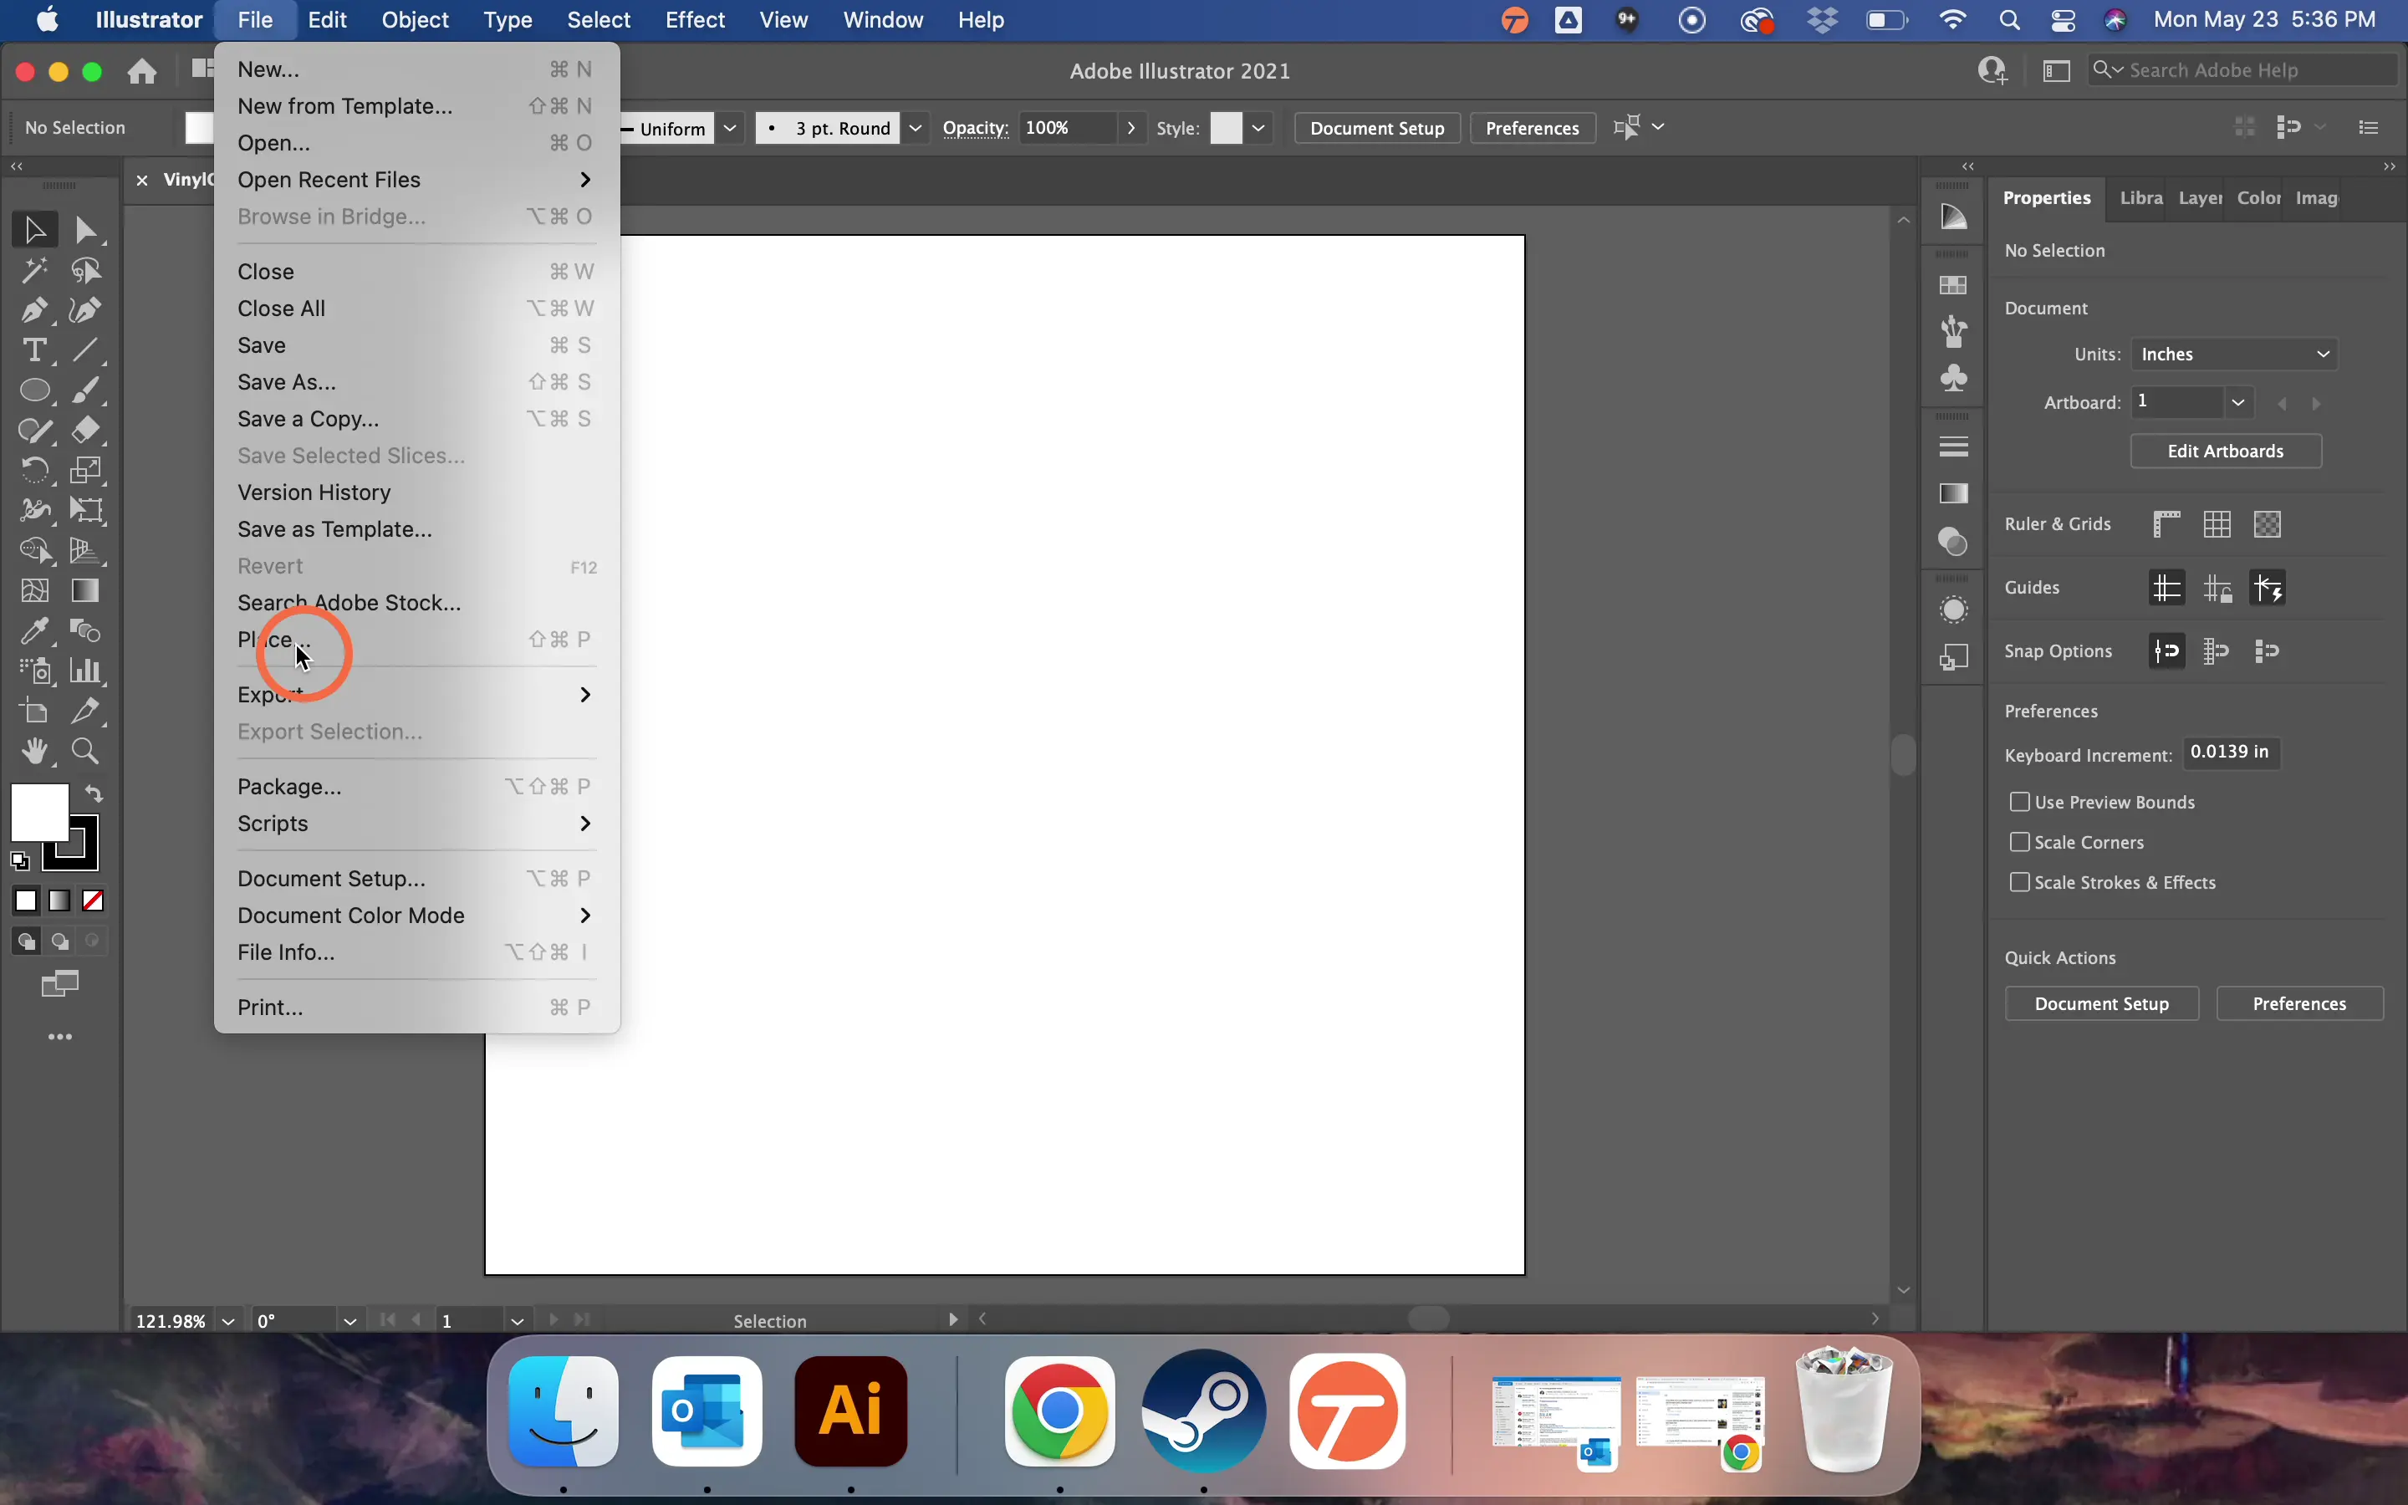Image resolution: width=2408 pixels, height=1505 pixels.
Task: Select the Eyedropper tool
Action: [35, 630]
